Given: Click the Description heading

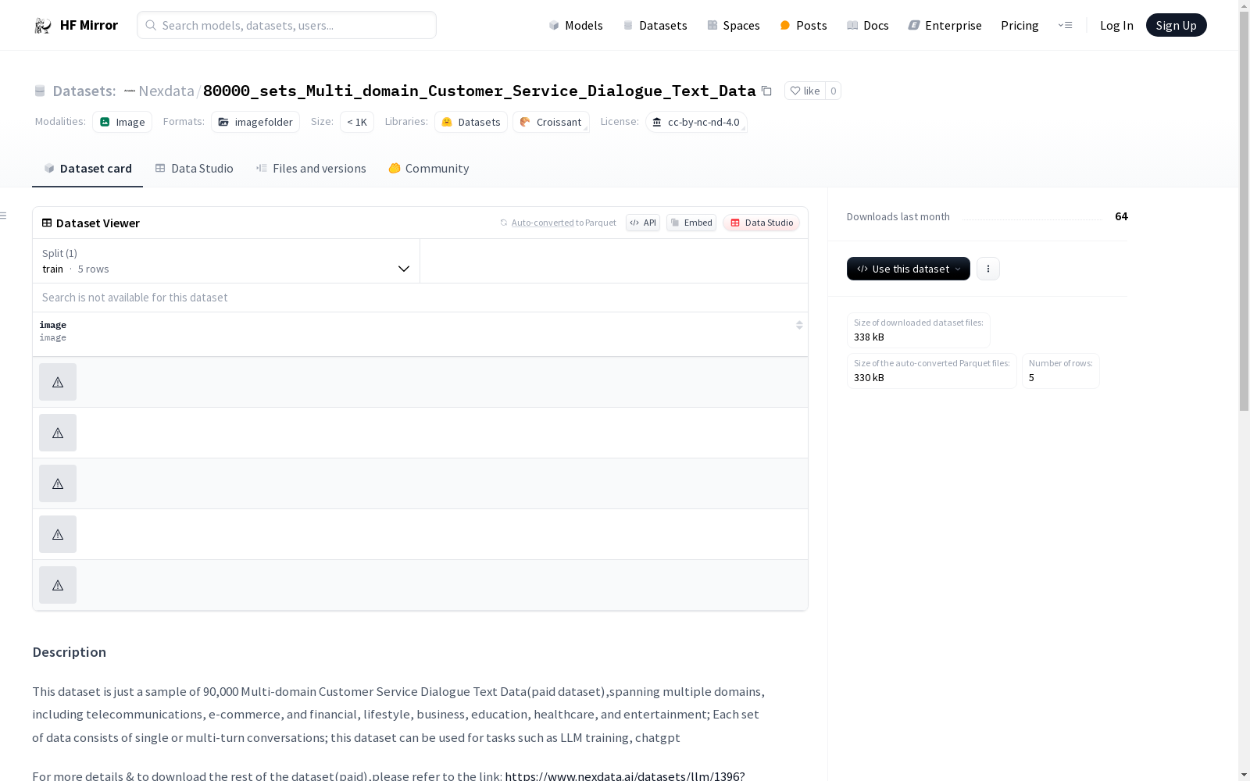Looking at the screenshot, I should point(70,652).
